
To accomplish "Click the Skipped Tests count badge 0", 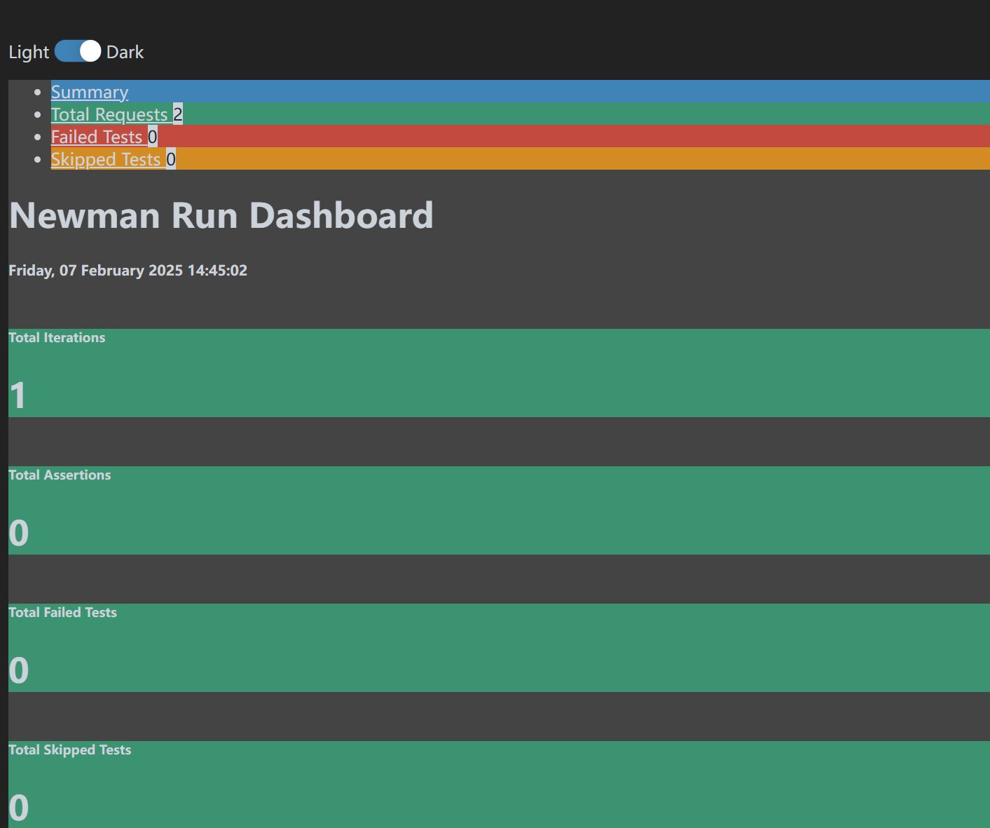I will pyautogui.click(x=171, y=159).
